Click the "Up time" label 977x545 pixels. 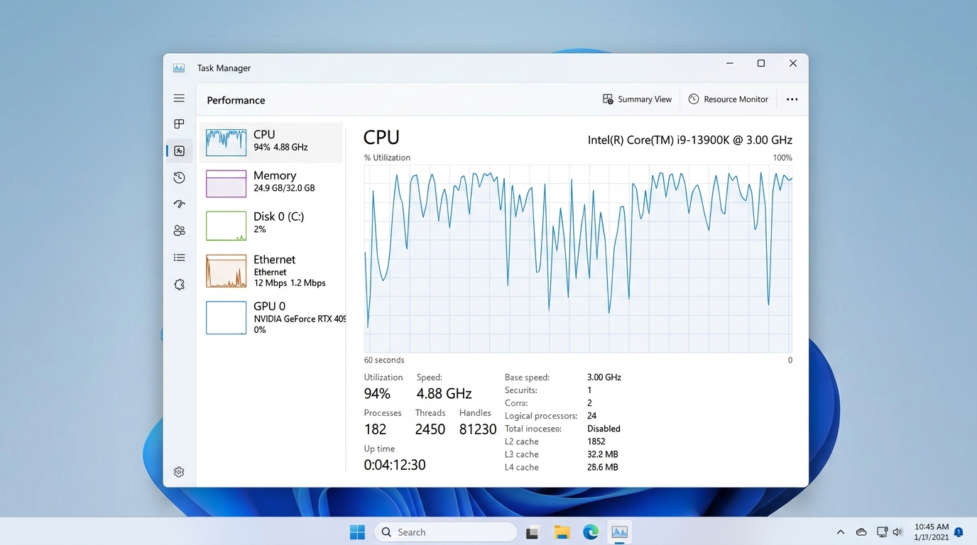[379, 448]
